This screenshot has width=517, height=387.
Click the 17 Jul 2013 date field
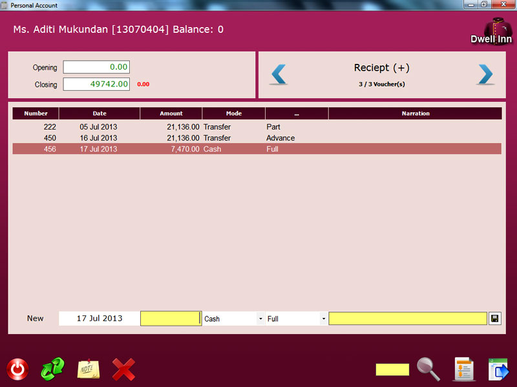pos(99,319)
